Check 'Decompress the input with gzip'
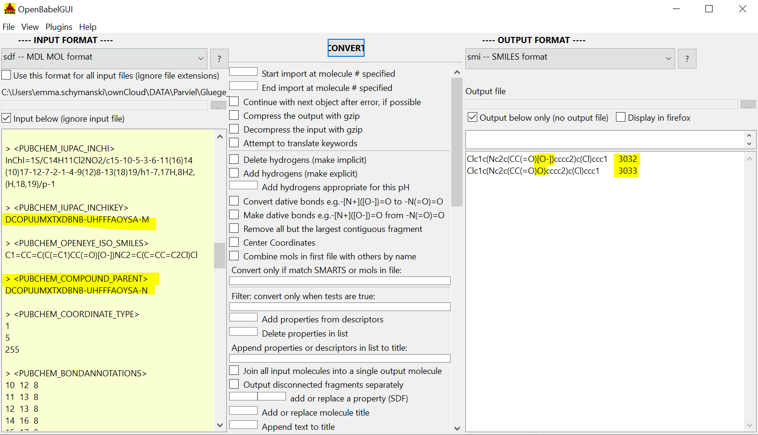Viewport: 758px width, 435px height. pyautogui.click(x=234, y=129)
